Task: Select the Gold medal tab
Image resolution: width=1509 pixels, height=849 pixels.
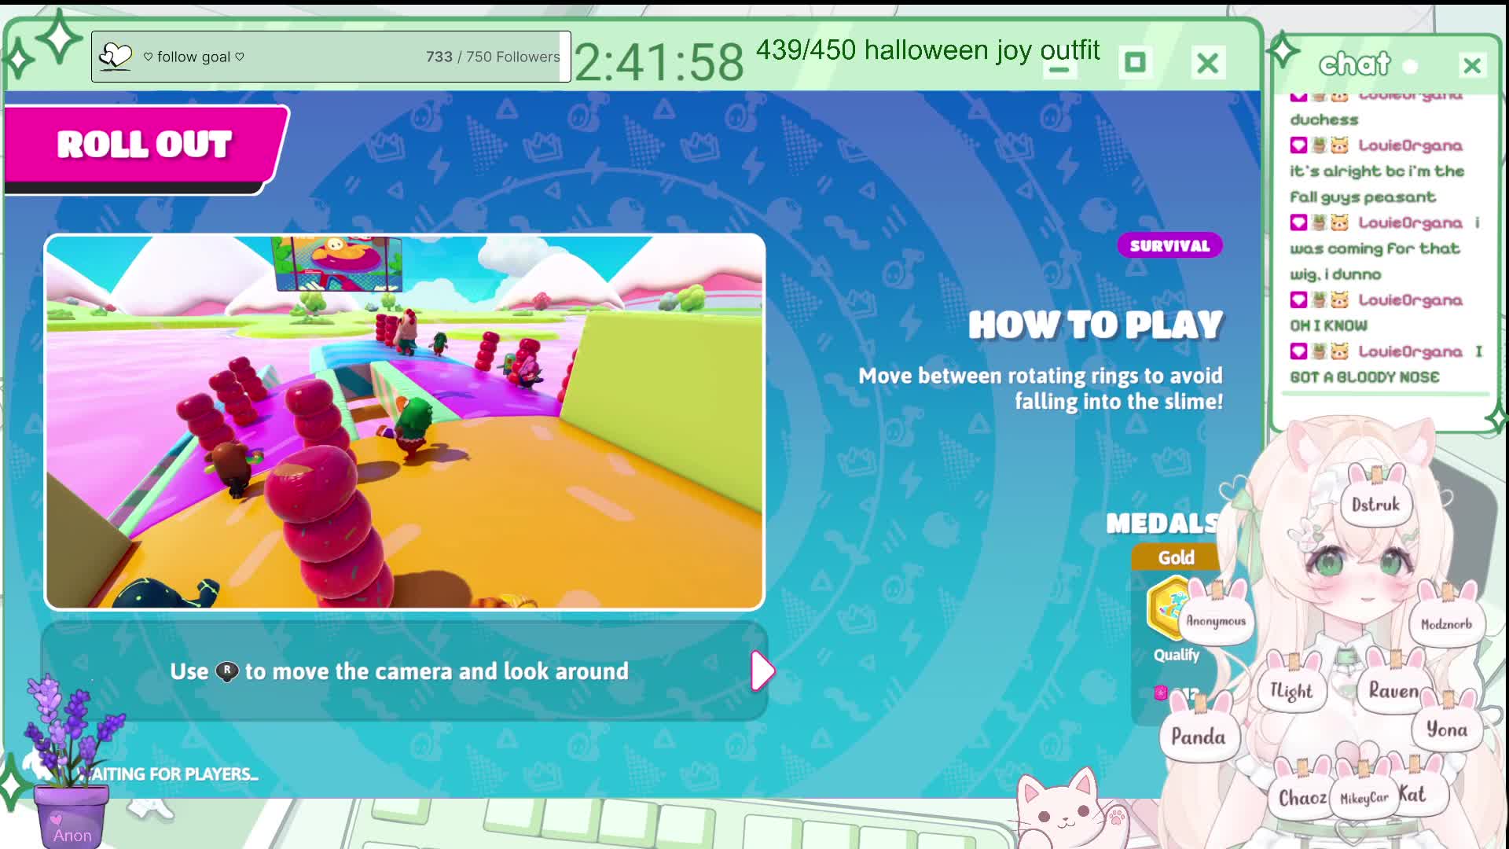Action: tap(1176, 557)
